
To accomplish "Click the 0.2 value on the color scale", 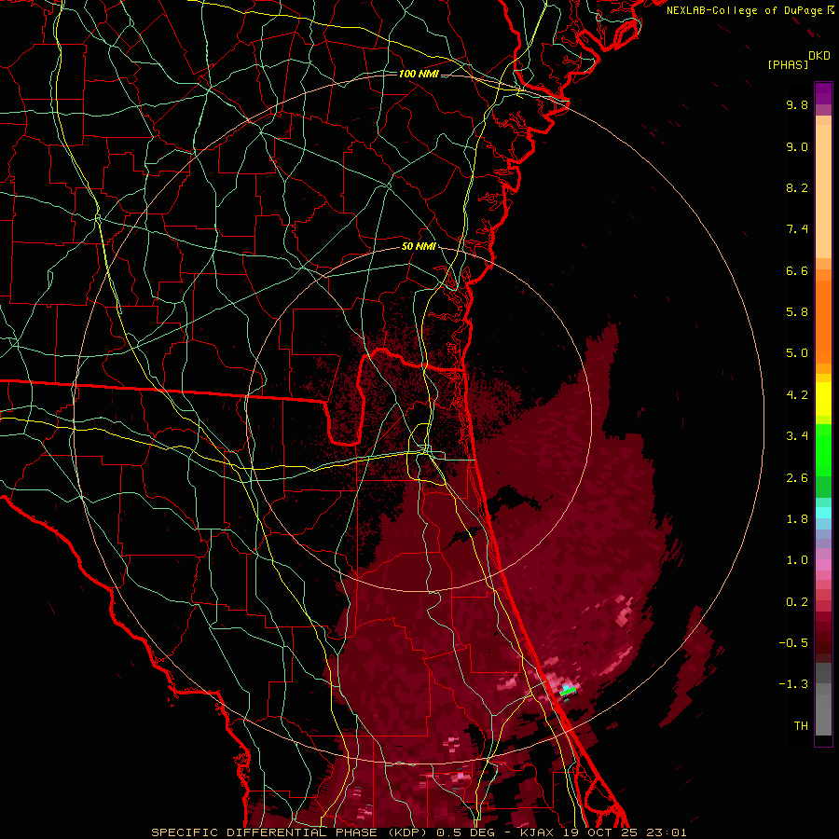I will (x=797, y=602).
